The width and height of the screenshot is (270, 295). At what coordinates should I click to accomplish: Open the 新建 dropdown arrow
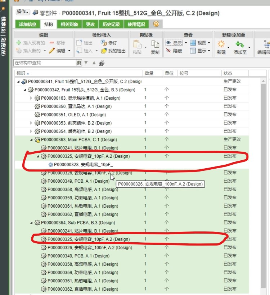[228, 47]
